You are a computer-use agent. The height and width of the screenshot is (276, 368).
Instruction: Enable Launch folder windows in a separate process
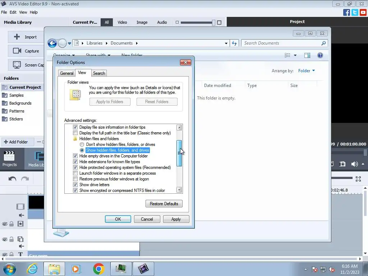(75, 173)
